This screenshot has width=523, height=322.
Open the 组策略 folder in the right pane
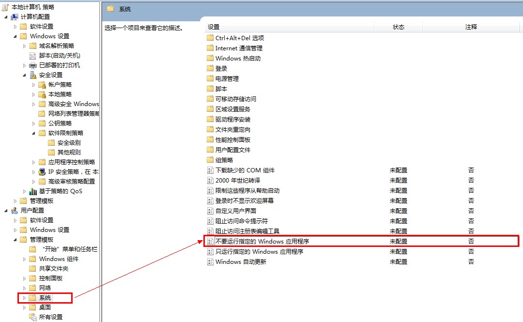223,159
